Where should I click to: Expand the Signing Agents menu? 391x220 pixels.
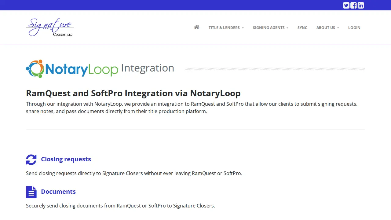coord(271,28)
